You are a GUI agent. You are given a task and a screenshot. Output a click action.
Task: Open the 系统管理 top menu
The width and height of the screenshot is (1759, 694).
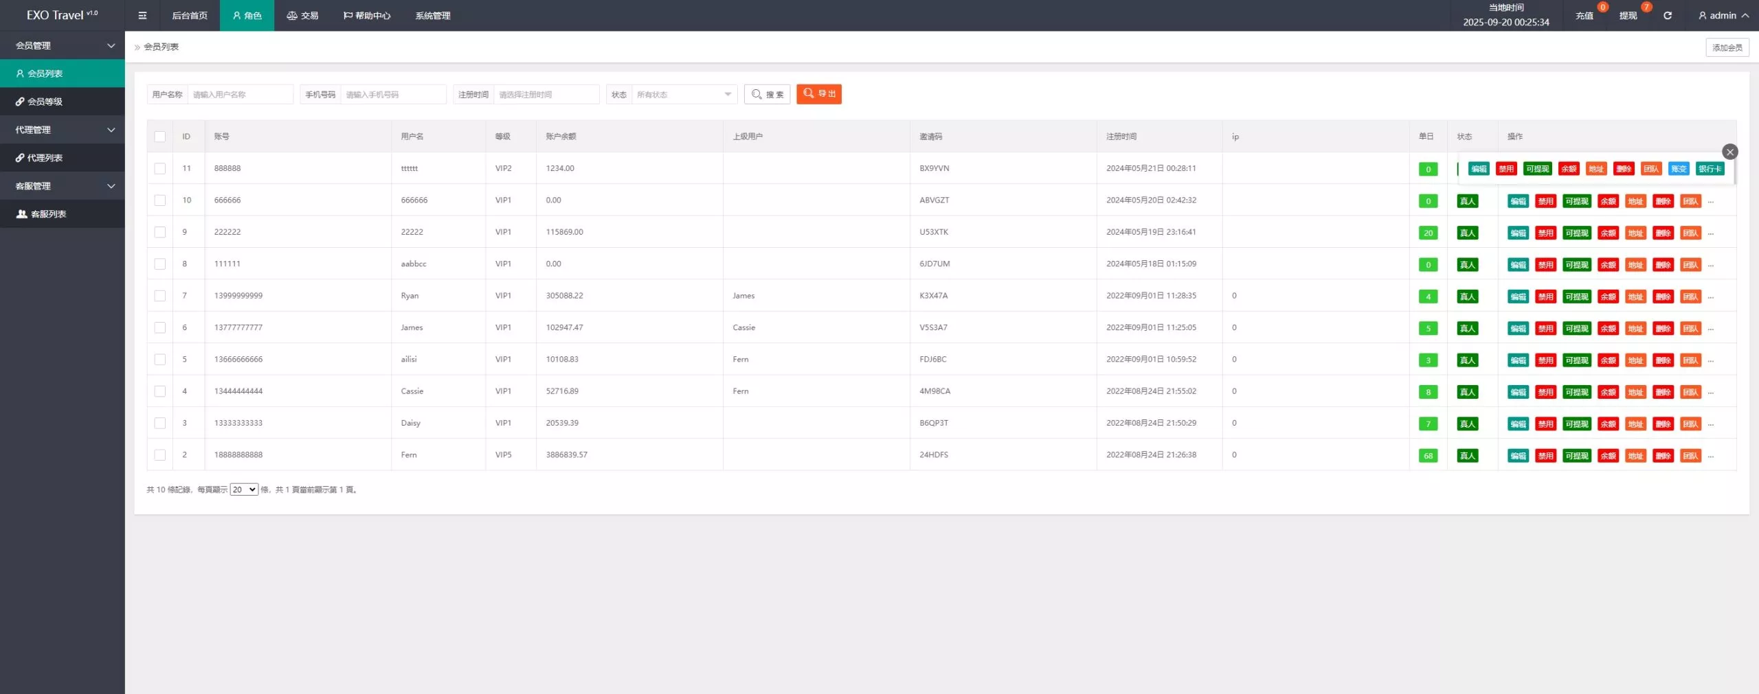432,15
